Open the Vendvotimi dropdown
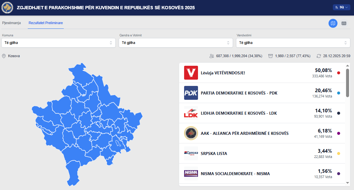 tap(293, 43)
